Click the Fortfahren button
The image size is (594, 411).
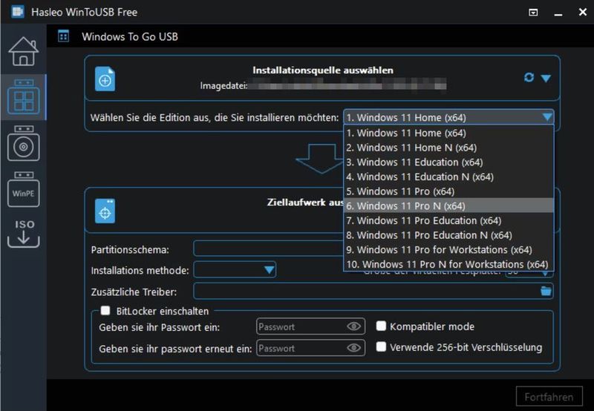tap(549, 397)
